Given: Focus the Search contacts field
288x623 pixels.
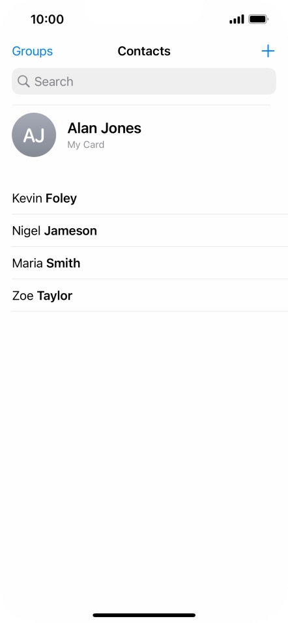Looking at the screenshot, I should click(144, 81).
